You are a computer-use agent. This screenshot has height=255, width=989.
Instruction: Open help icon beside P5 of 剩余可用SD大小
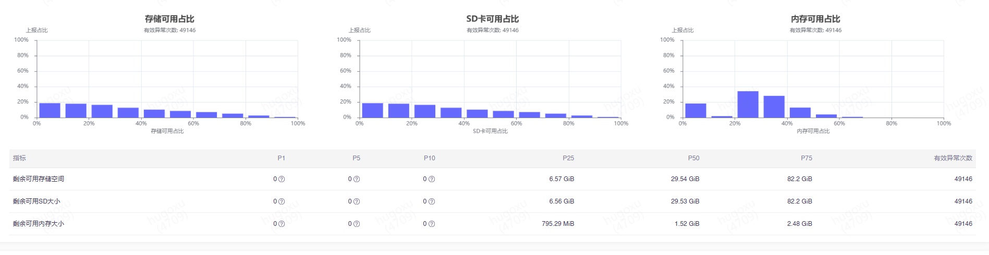tap(357, 201)
